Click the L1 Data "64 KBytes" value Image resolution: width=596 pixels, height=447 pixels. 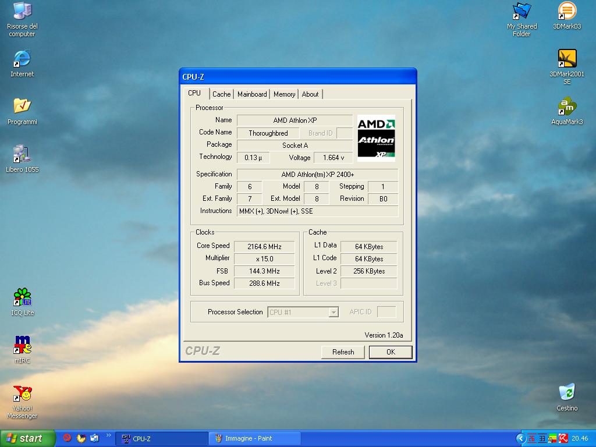coord(368,247)
